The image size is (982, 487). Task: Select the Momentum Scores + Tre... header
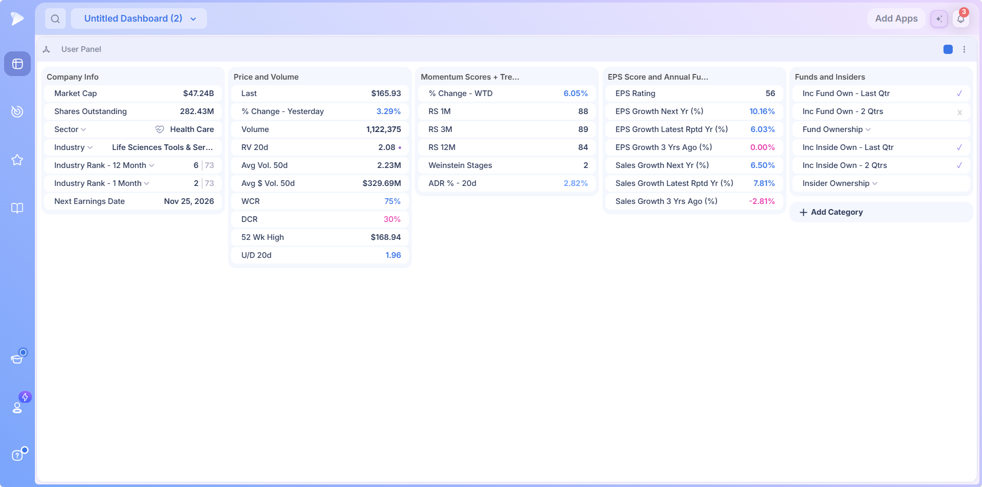coord(470,77)
